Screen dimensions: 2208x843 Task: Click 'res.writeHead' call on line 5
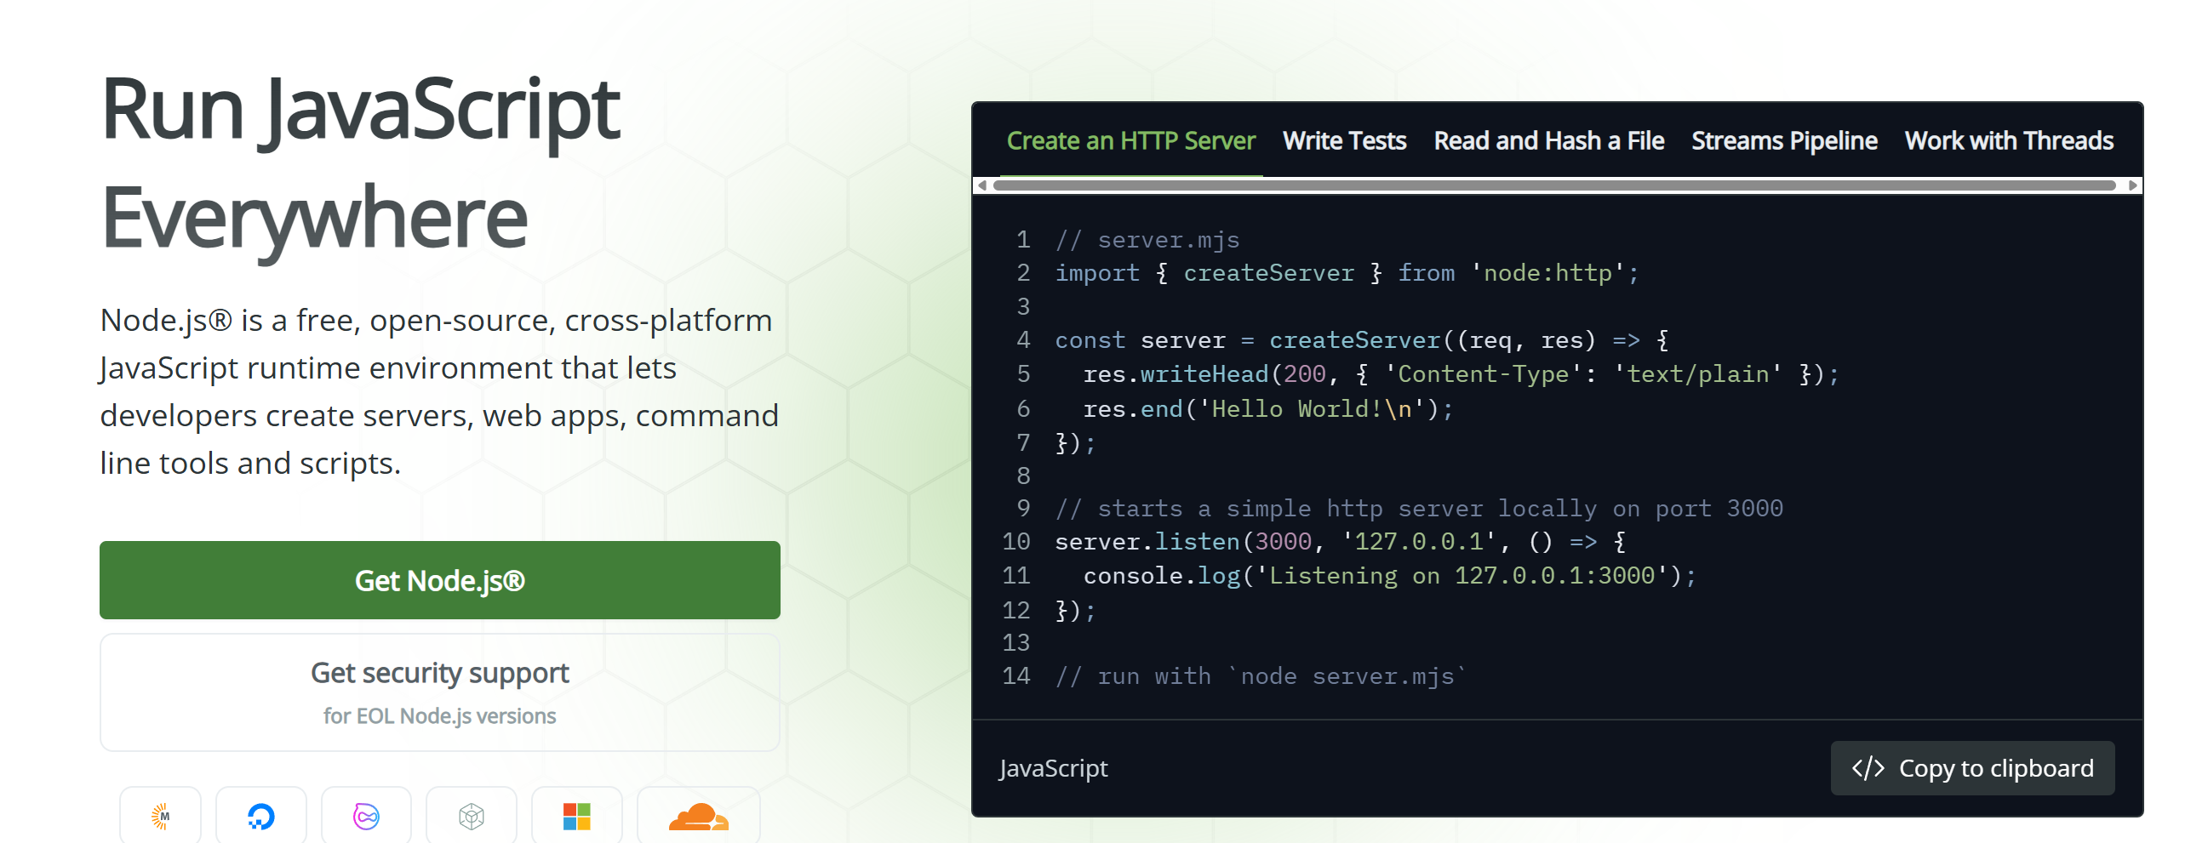(1176, 374)
